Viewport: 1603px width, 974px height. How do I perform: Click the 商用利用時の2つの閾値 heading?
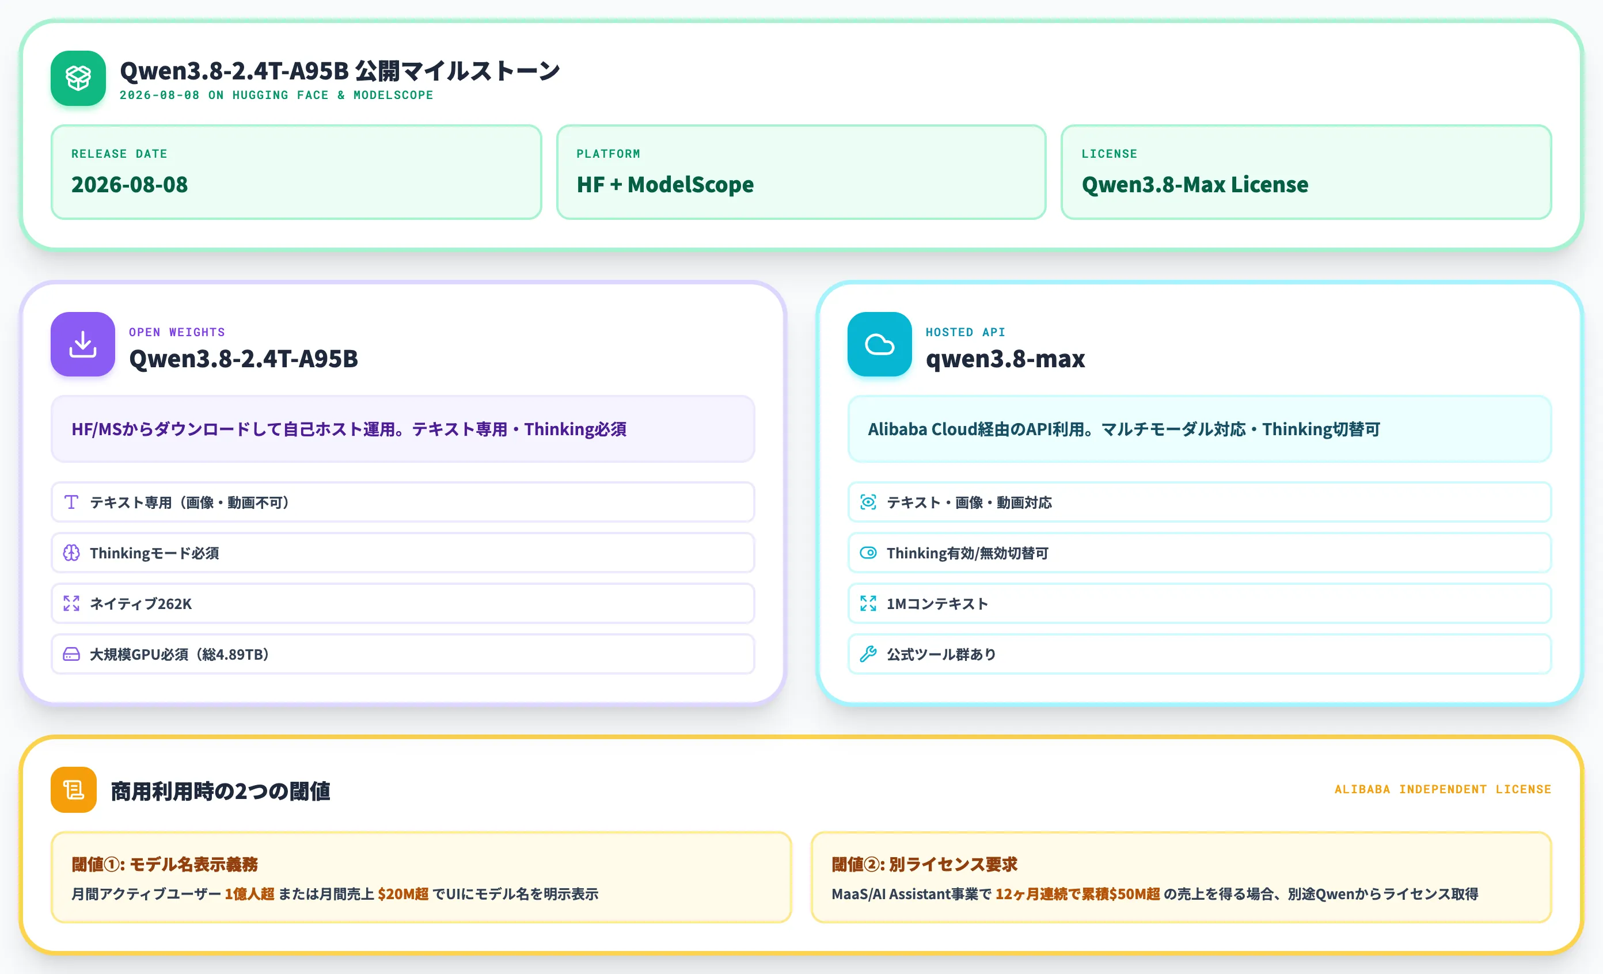point(221,790)
